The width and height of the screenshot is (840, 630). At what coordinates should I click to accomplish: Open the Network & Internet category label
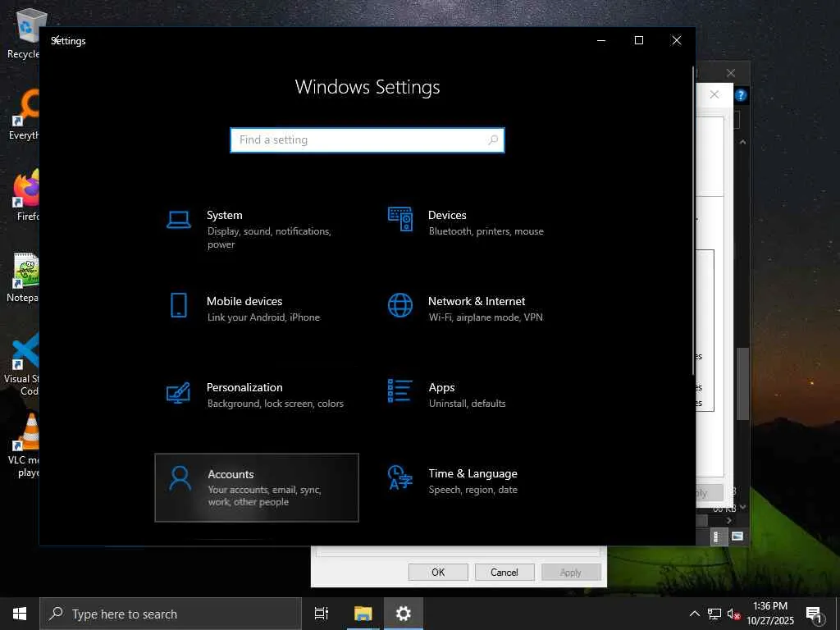[x=477, y=301]
